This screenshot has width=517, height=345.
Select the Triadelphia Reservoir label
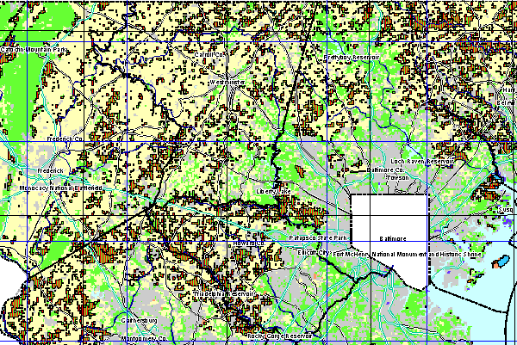point(224,294)
